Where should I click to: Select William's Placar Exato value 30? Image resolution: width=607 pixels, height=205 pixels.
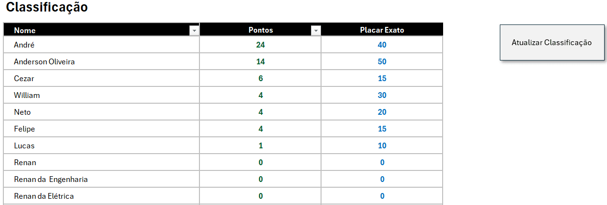pyautogui.click(x=382, y=95)
